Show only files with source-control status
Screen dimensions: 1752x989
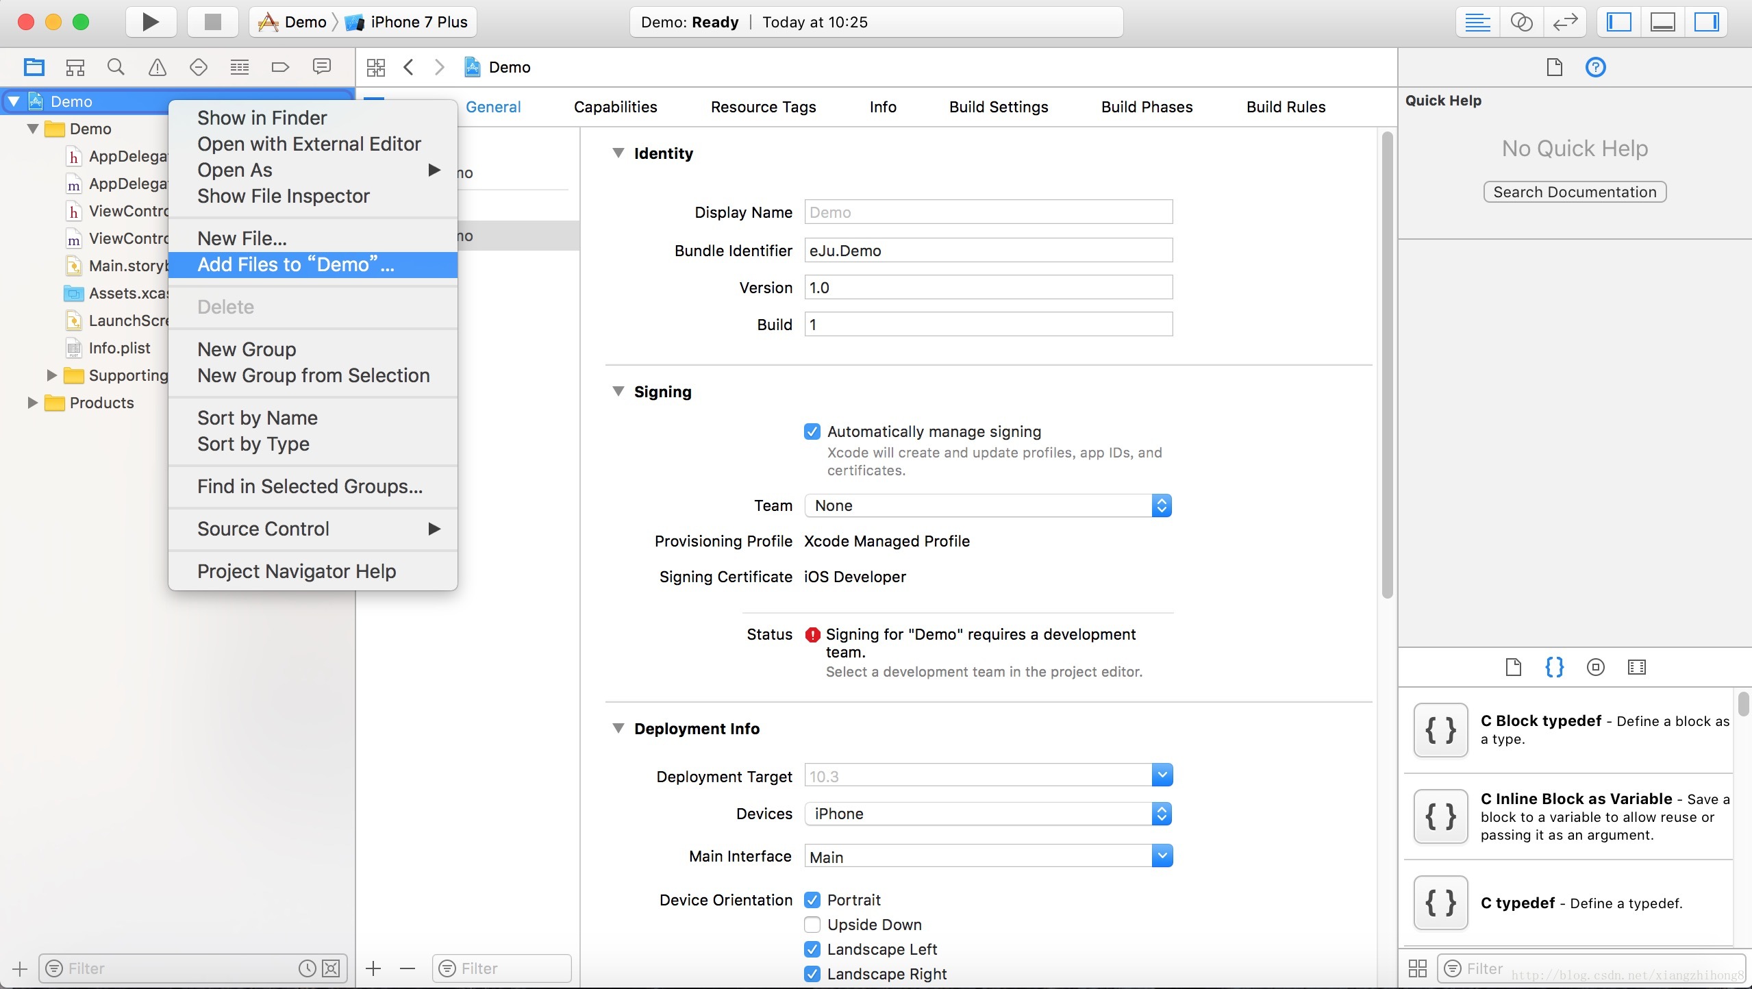pos(331,968)
